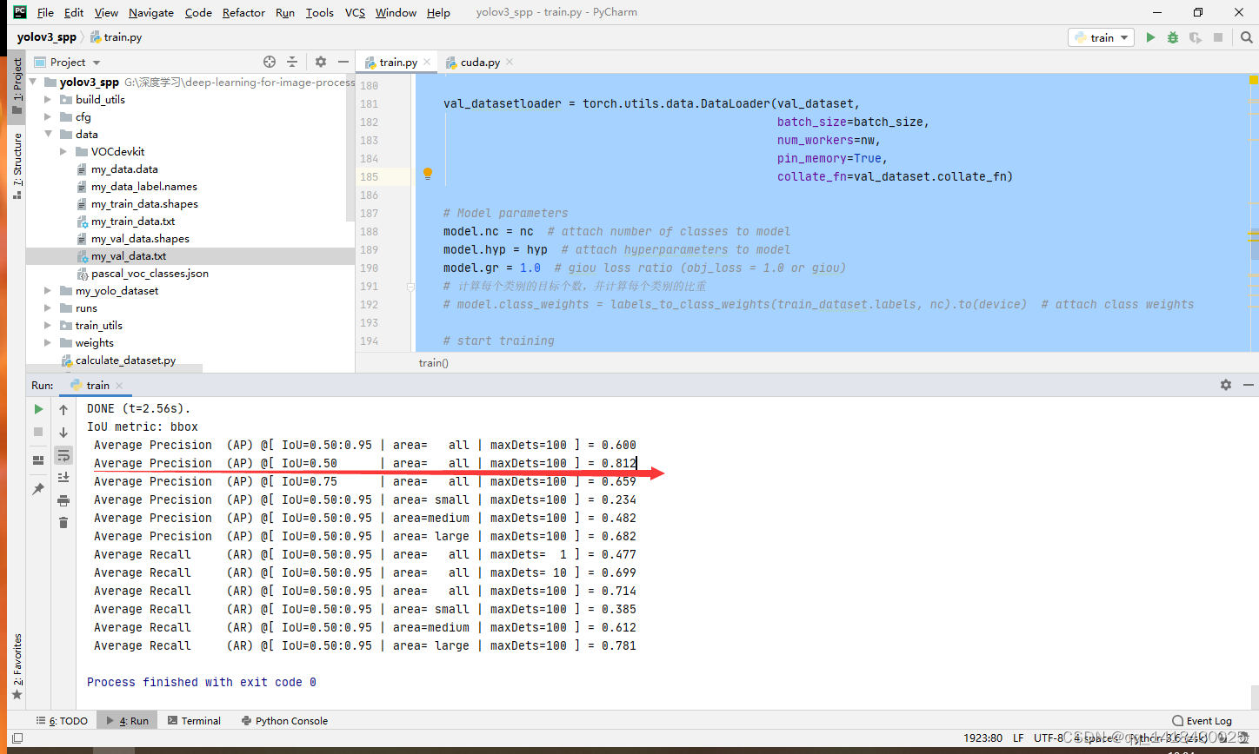The image size is (1259, 754).
Task: Close the cuda.py editor tab
Action: coord(510,62)
